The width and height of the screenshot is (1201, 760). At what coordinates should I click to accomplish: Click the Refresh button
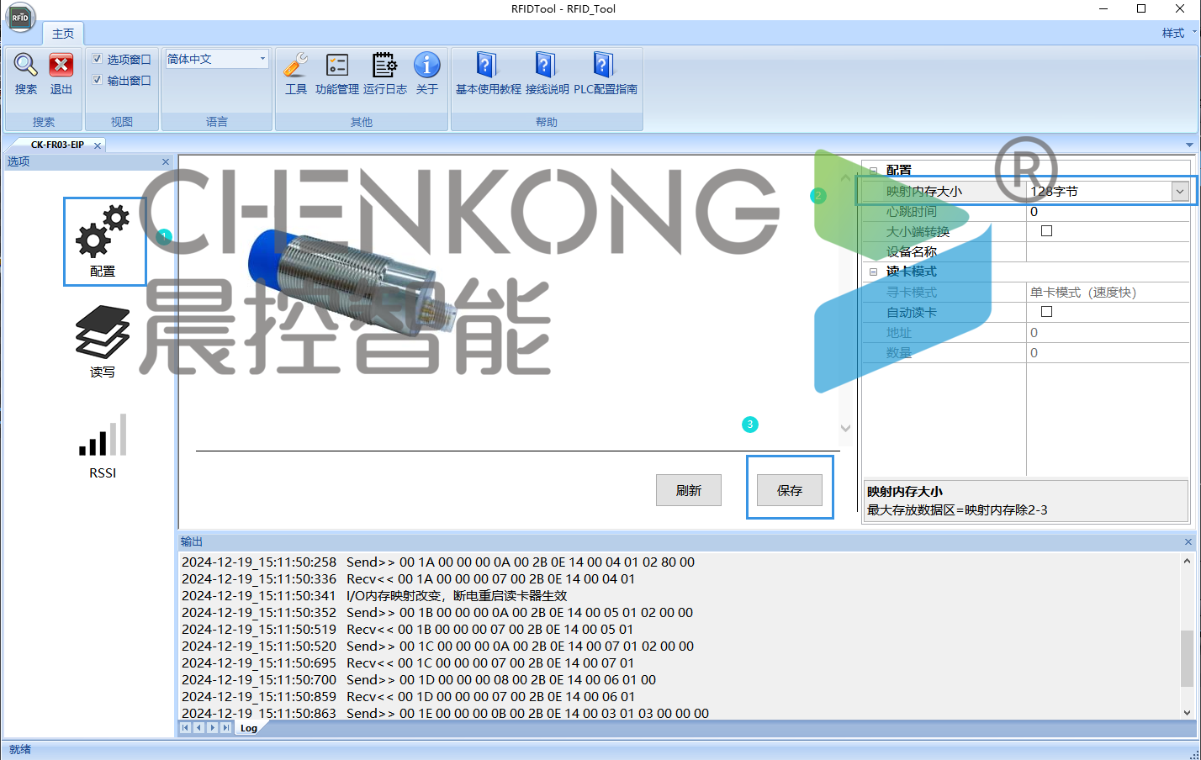[688, 490]
